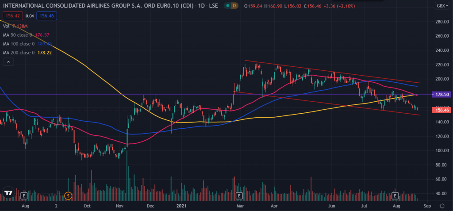Click the Nov label on the time axis

[x=119, y=206]
